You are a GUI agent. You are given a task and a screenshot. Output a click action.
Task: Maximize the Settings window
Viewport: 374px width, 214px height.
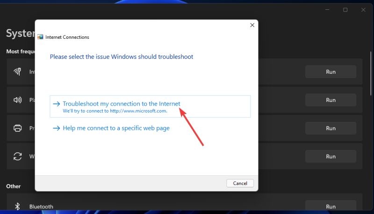pos(345,10)
